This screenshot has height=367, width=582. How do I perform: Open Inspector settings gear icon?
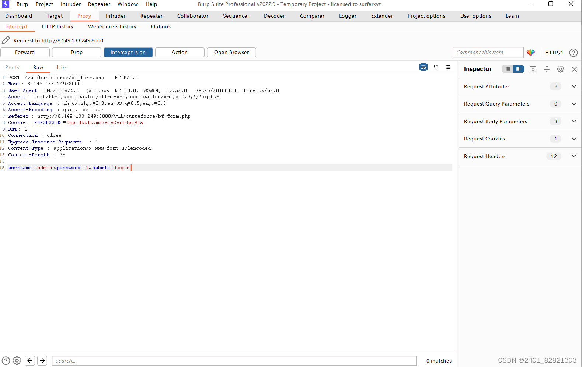(x=560, y=69)
